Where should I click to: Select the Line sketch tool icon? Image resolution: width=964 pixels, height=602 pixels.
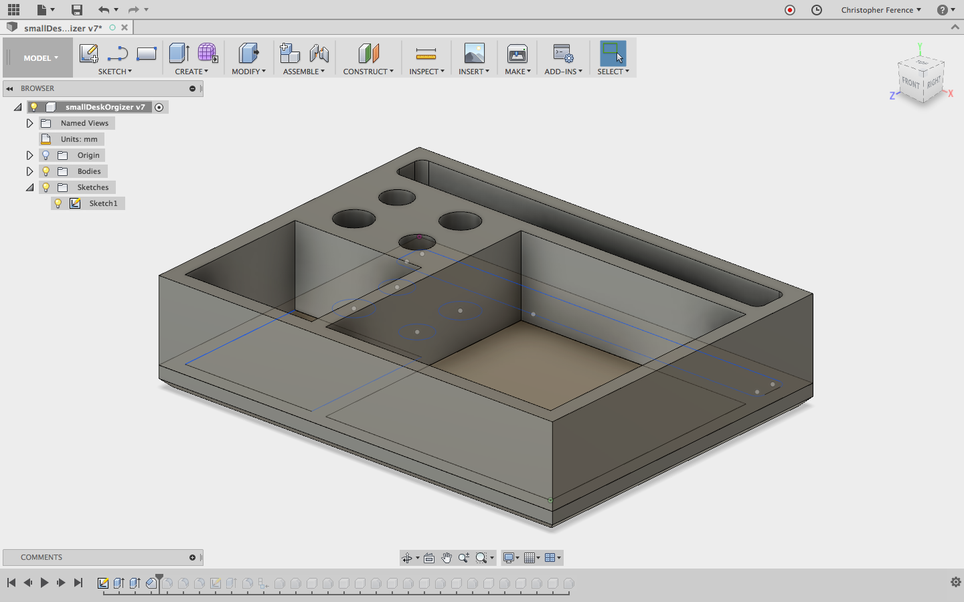(x=118, y=53)
